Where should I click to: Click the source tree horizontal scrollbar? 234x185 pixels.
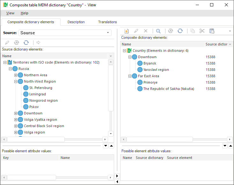pyautogui.click(x=36, y=139)
